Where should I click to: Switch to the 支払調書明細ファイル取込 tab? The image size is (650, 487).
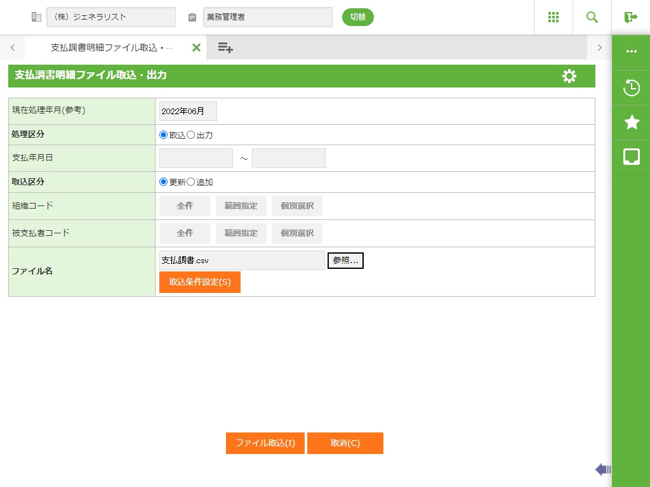pyautogui.click(x=111, y=48)
